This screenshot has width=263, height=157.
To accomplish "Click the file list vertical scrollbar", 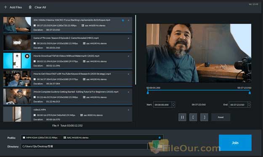I will click(135, 50).
